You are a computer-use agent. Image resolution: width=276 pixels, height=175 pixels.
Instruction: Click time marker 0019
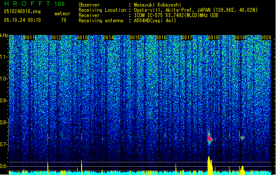[240, 38]
